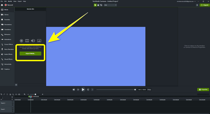Click the timeline zoom slider handle

click(x=35, y=94)
